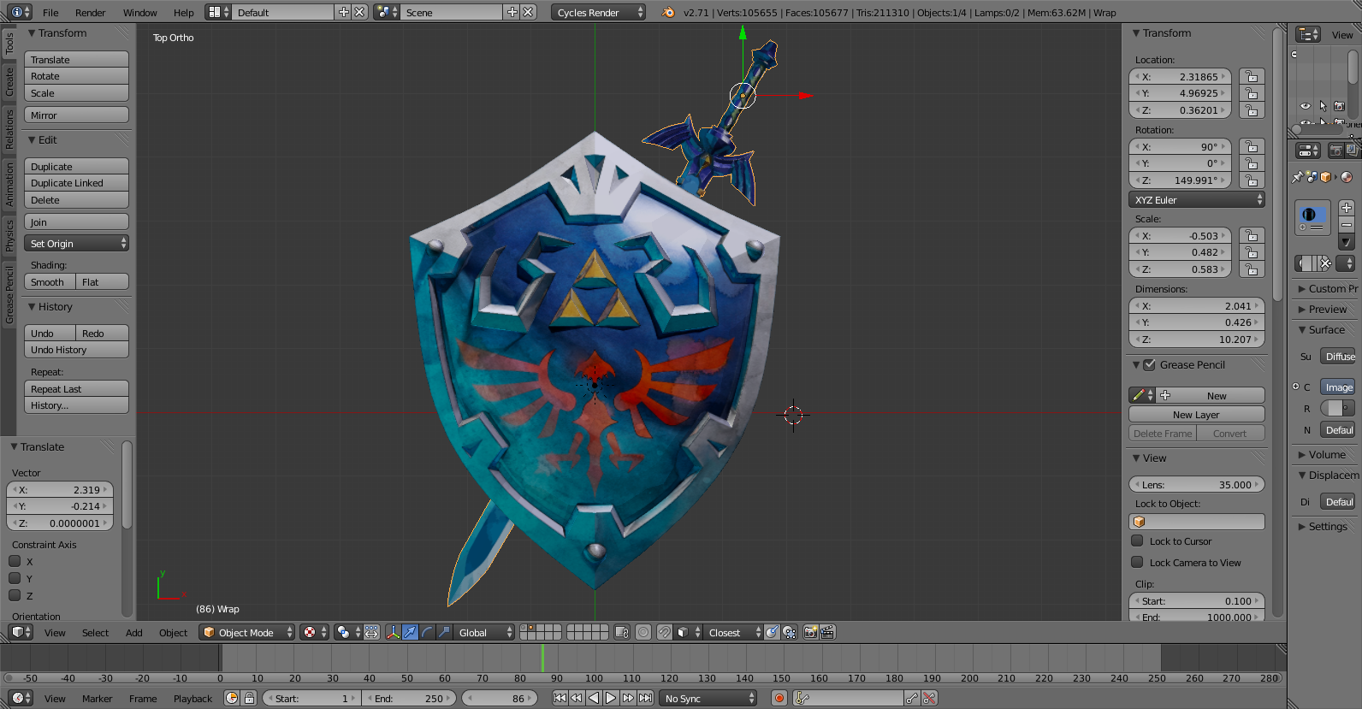Add a new material slot
Viewport: 1362px width, 709px height.
click(1347, 208)
